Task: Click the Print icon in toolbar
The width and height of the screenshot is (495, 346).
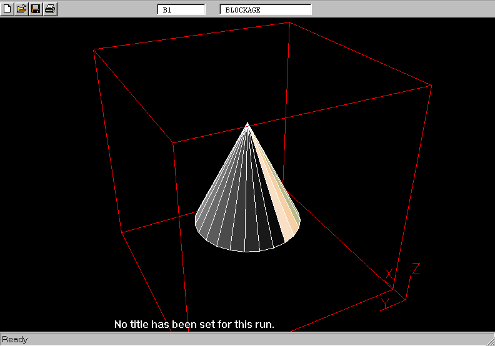Action: tap(50, 9)
